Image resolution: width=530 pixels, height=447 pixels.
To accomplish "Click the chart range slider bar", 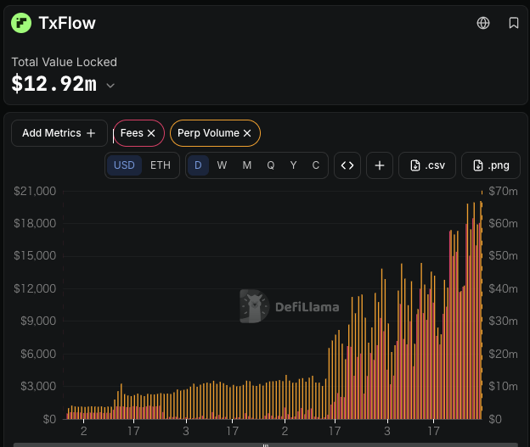I will [265, 445].
